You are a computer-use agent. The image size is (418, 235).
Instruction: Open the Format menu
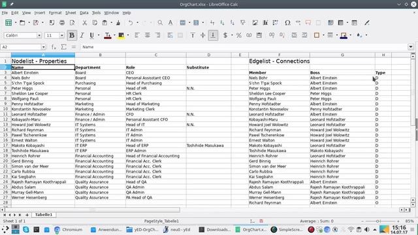click(55, 13)
